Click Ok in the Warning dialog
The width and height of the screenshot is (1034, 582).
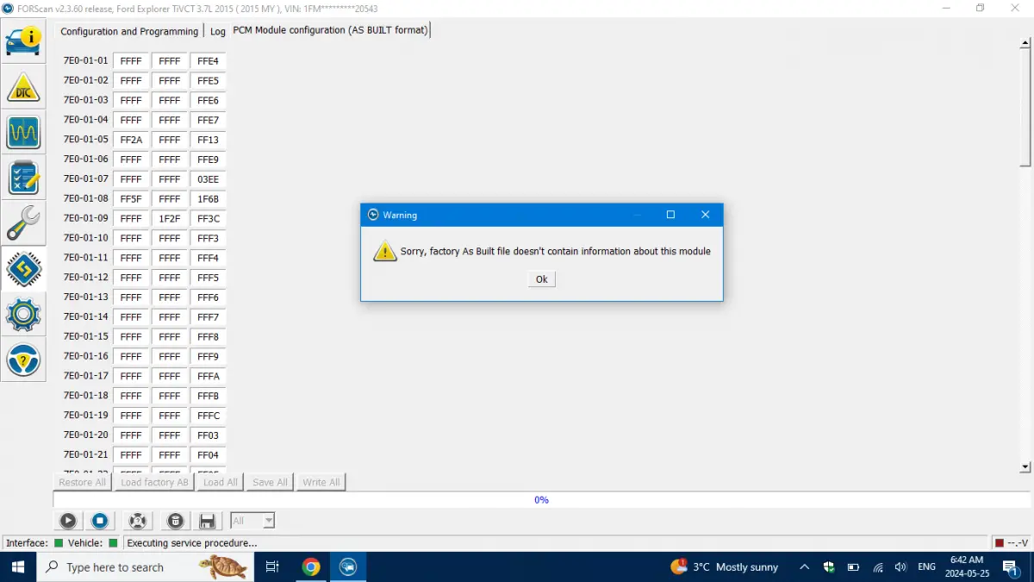pos(541,279)
